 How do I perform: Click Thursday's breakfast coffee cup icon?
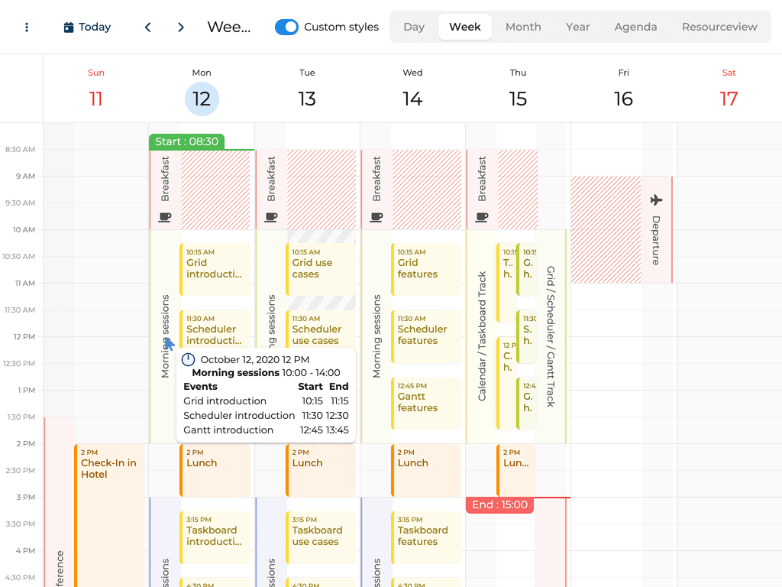click(481, 217)
